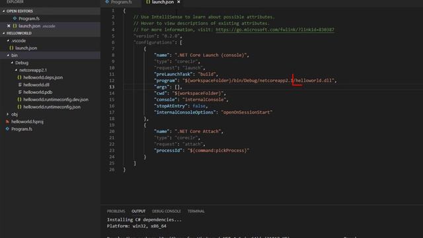Switch to the Output panel tab
This screenshot has height=238, width=423.
[138, 212]
